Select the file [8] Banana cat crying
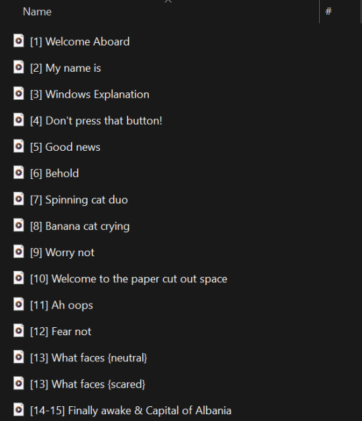This screenshot has width=362, height=421. (x=80, y=227)
